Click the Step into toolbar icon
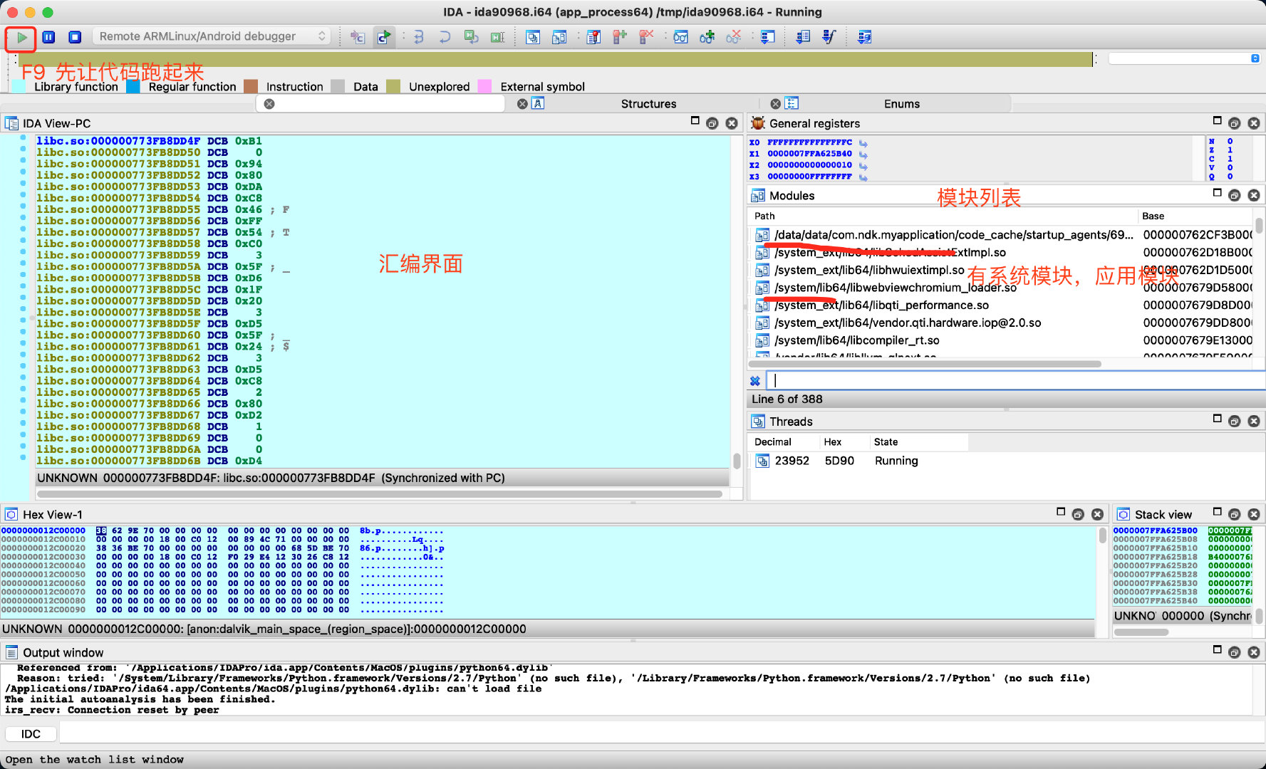The image size is (1266, 769). (418, 37)
